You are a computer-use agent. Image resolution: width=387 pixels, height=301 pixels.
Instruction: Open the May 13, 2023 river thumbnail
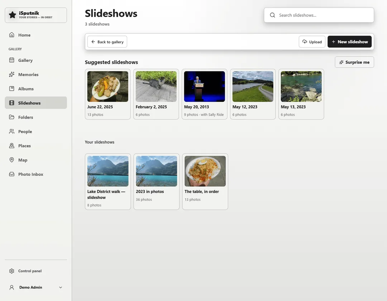301,86
